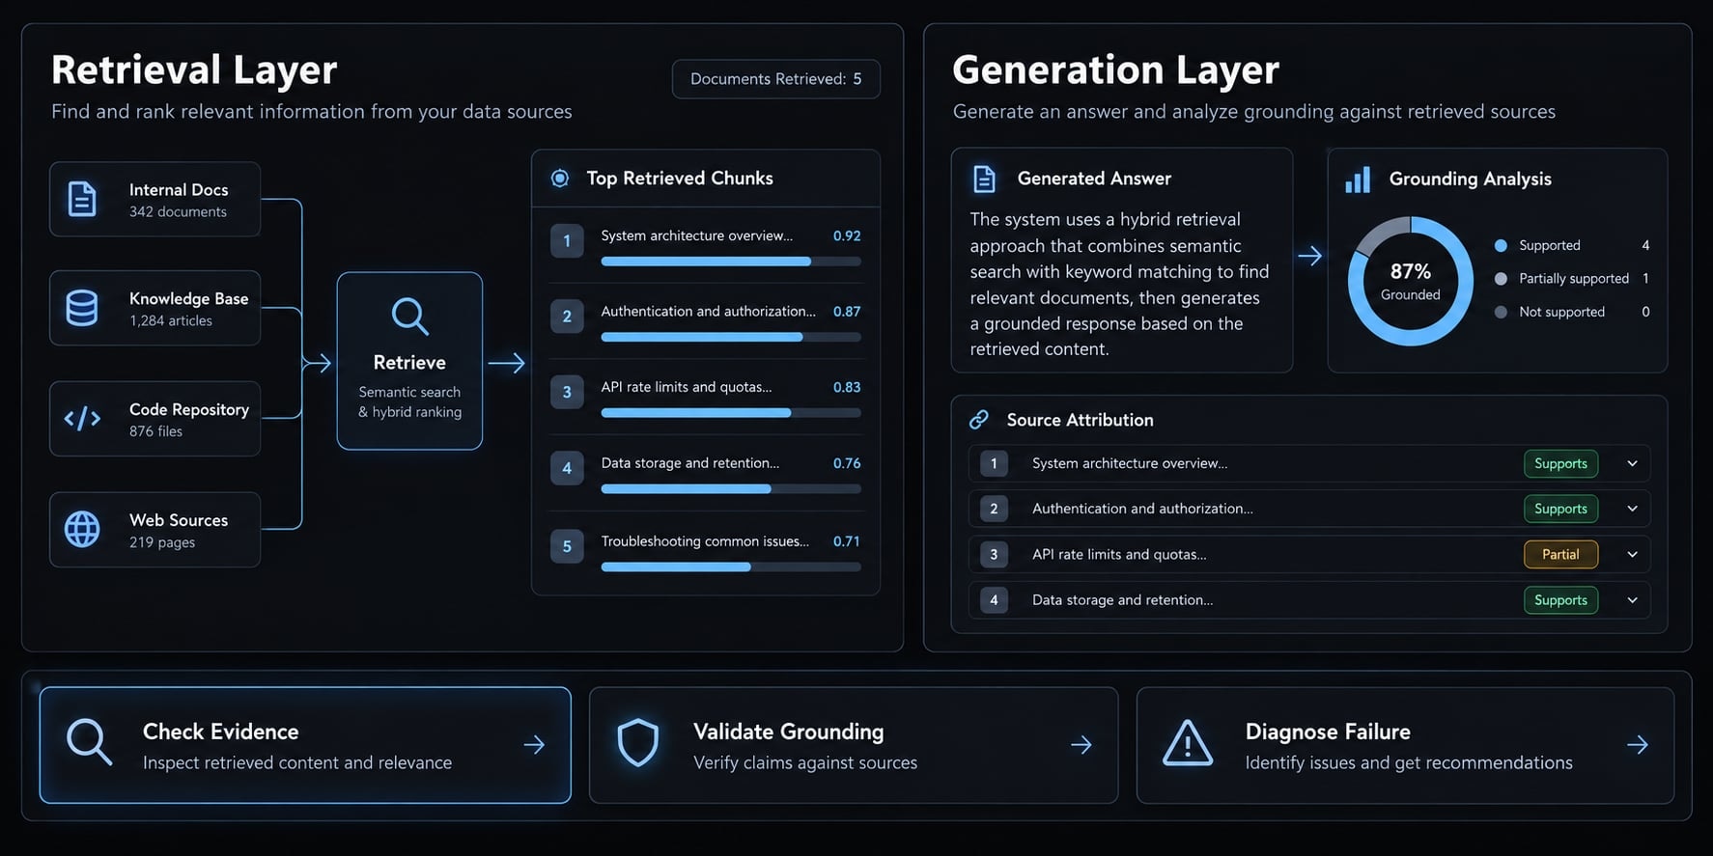Click the Web Sources globe icon
This screenshot has height=856, width=1713.
tap(82, 529)
